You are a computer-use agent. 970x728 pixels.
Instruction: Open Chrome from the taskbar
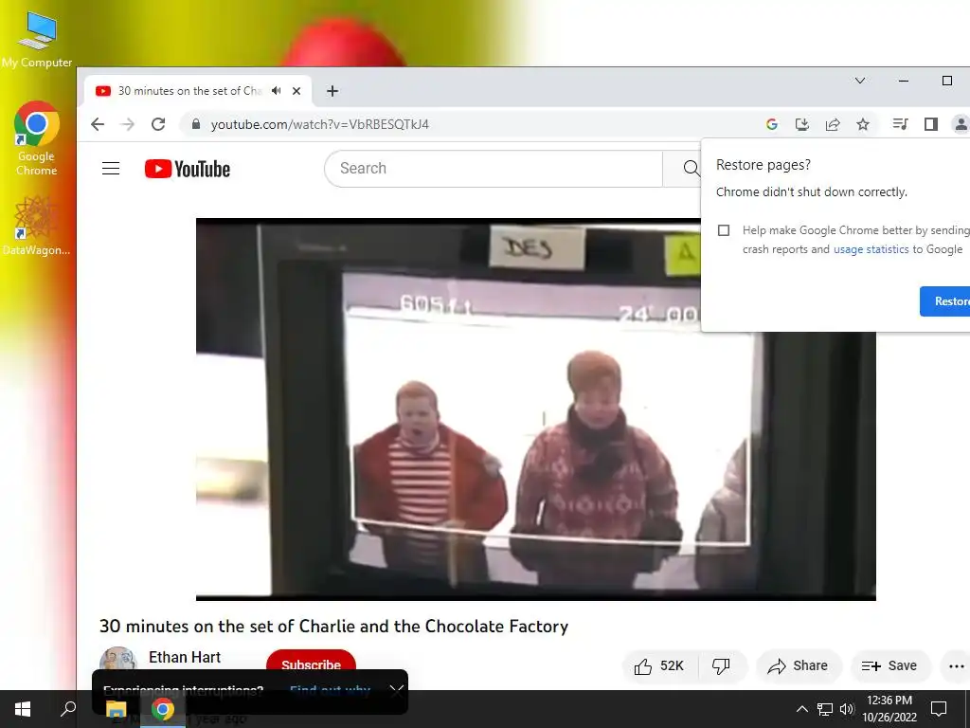click(x=163, y=709)
